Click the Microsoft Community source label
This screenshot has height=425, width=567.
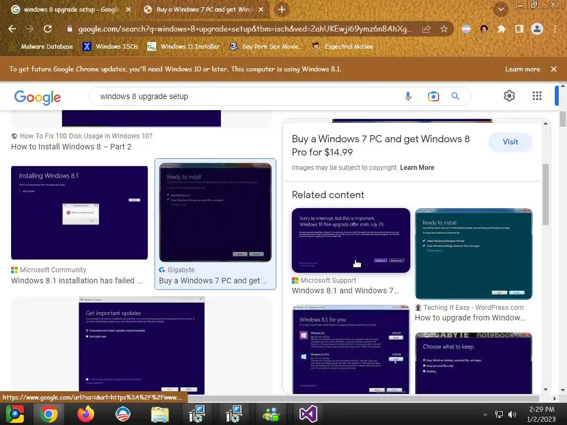(x=53, y=270)
